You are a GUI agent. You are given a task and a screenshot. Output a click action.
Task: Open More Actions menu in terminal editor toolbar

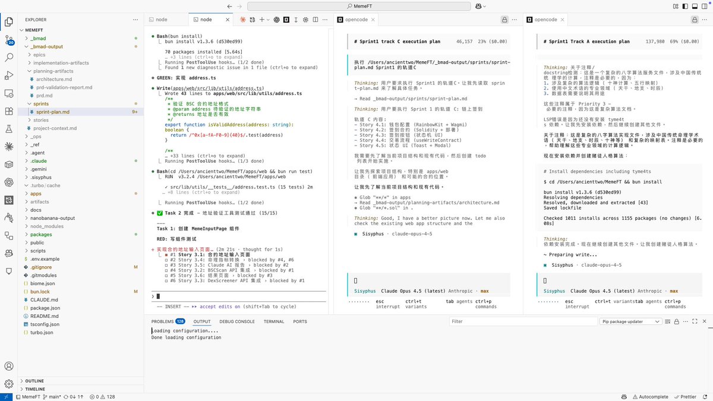(x=325, y=20)
